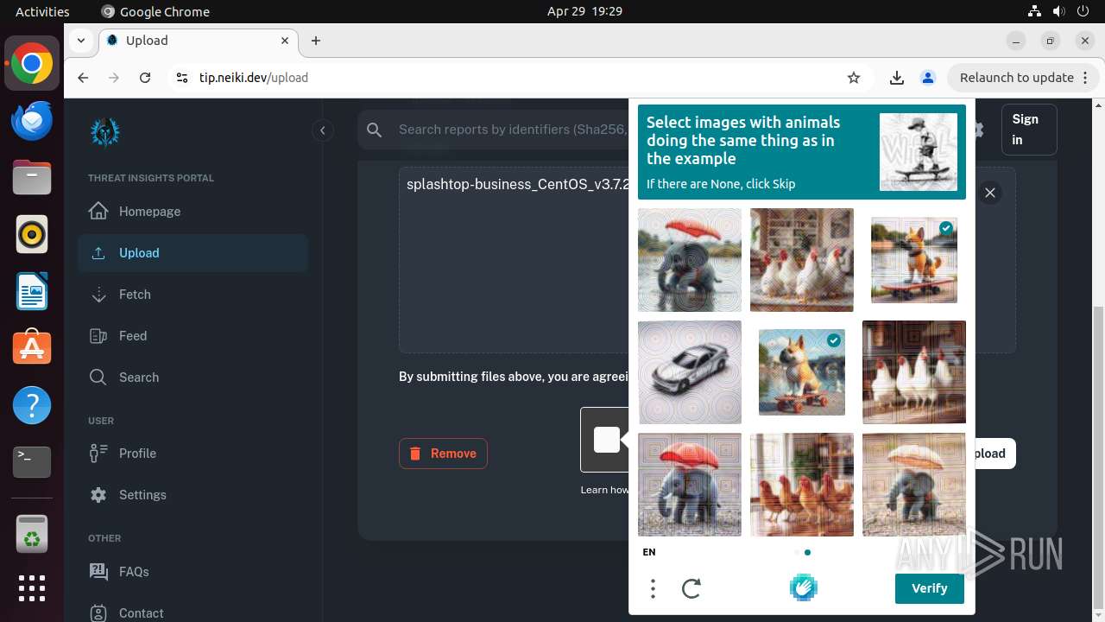Open captcha options three-dot menu

[x=653, y=588]
